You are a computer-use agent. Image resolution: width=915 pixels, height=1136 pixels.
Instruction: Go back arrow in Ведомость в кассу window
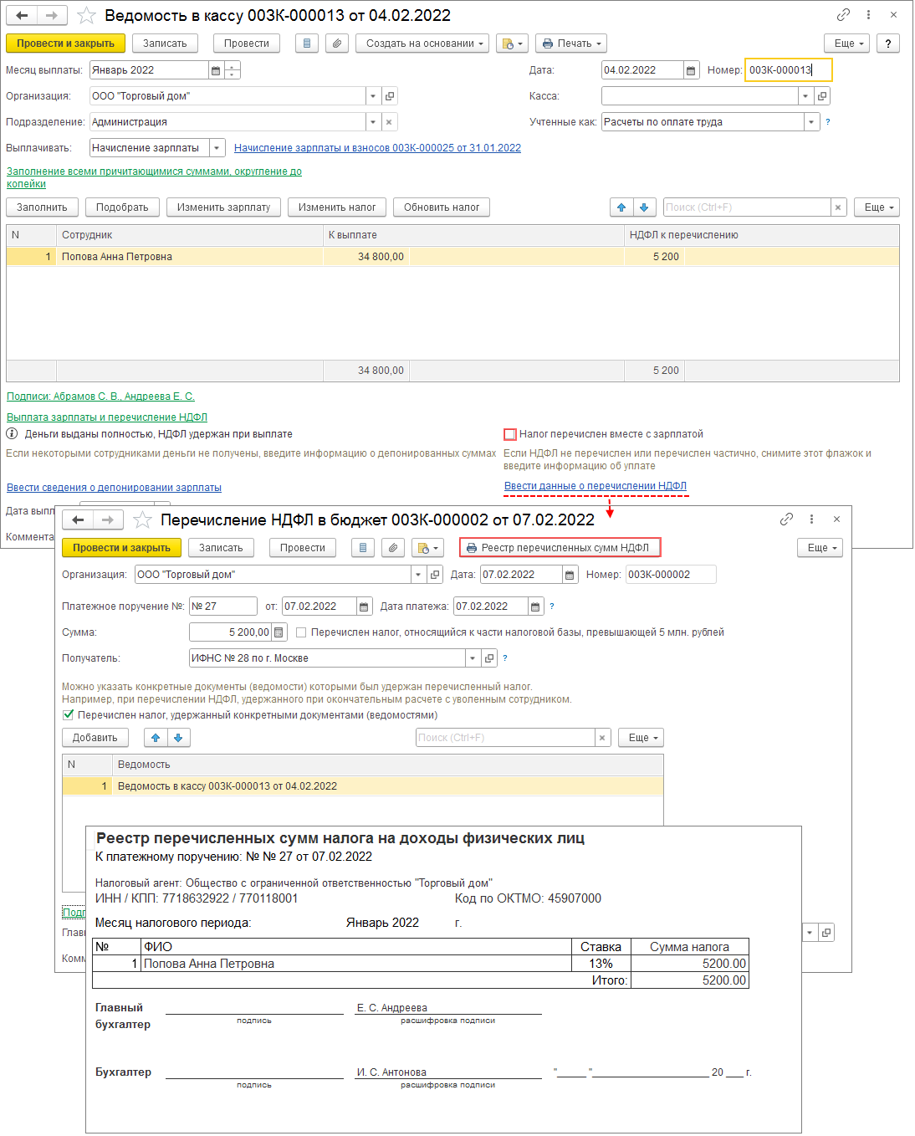pyautogui.click(x=22, y=16)
